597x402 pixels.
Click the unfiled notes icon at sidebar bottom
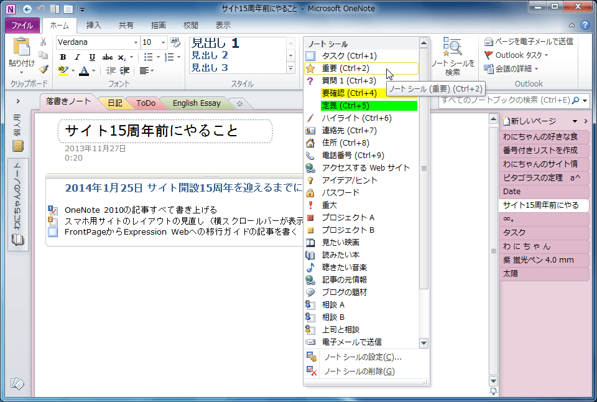(17, 383)
